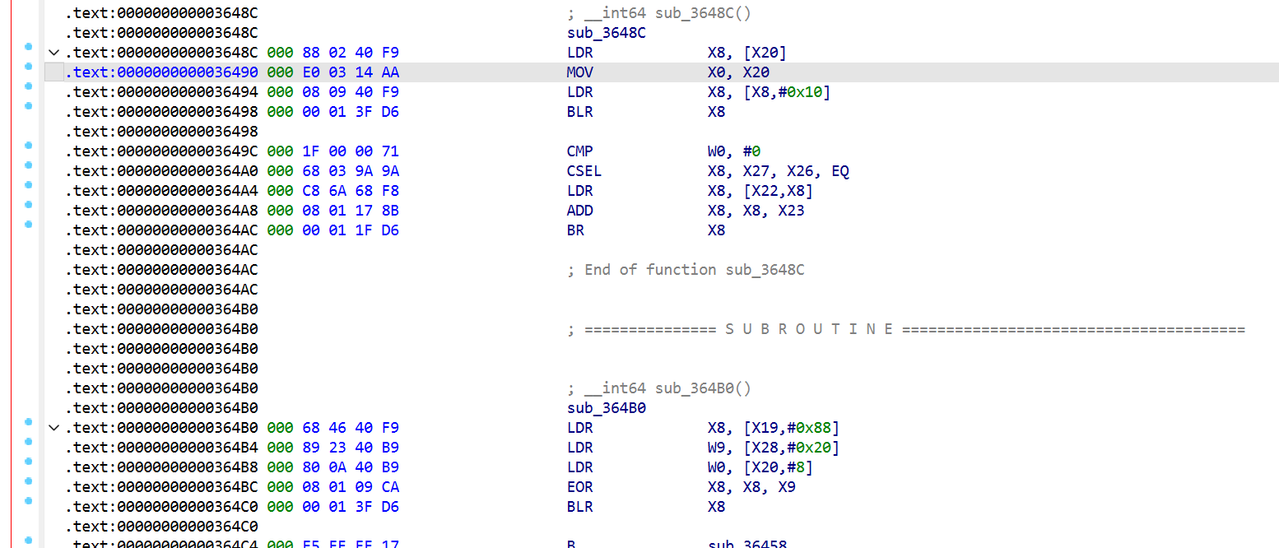Click the breakpoint dot beside LDR X8, [X22,X8]
Image resolution: width=1279 pixels, height=548 pixels.
click(29, 184)
